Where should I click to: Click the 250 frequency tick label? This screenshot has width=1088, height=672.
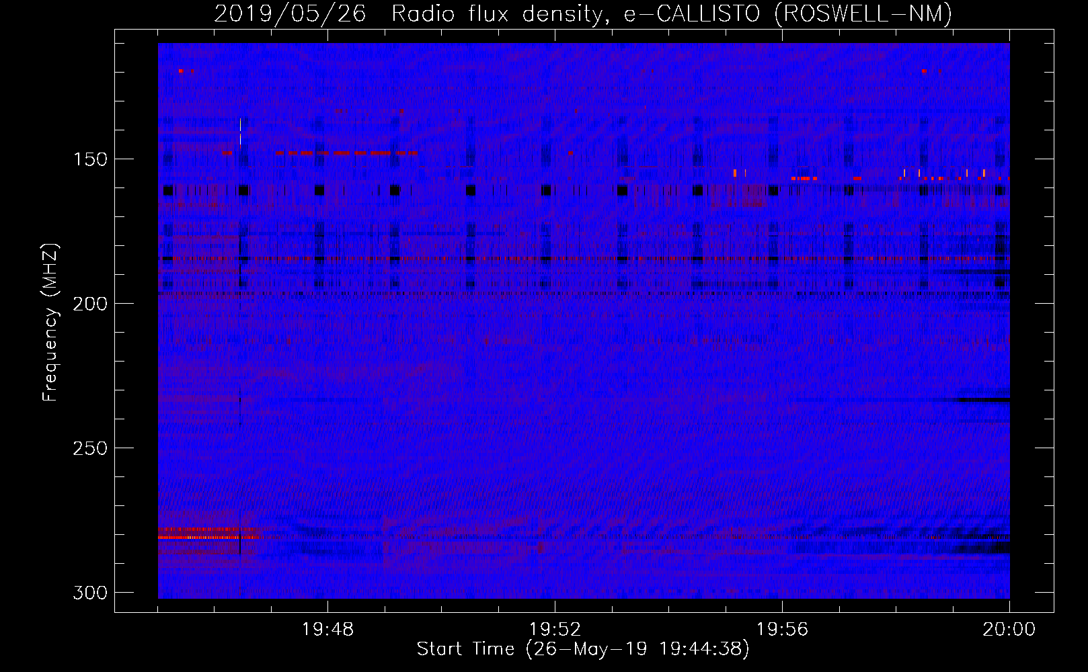click(89, 448)
